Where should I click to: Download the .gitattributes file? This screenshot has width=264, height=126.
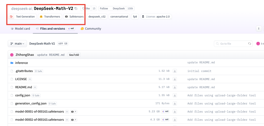pyautogui.click(x=175, y=71)
